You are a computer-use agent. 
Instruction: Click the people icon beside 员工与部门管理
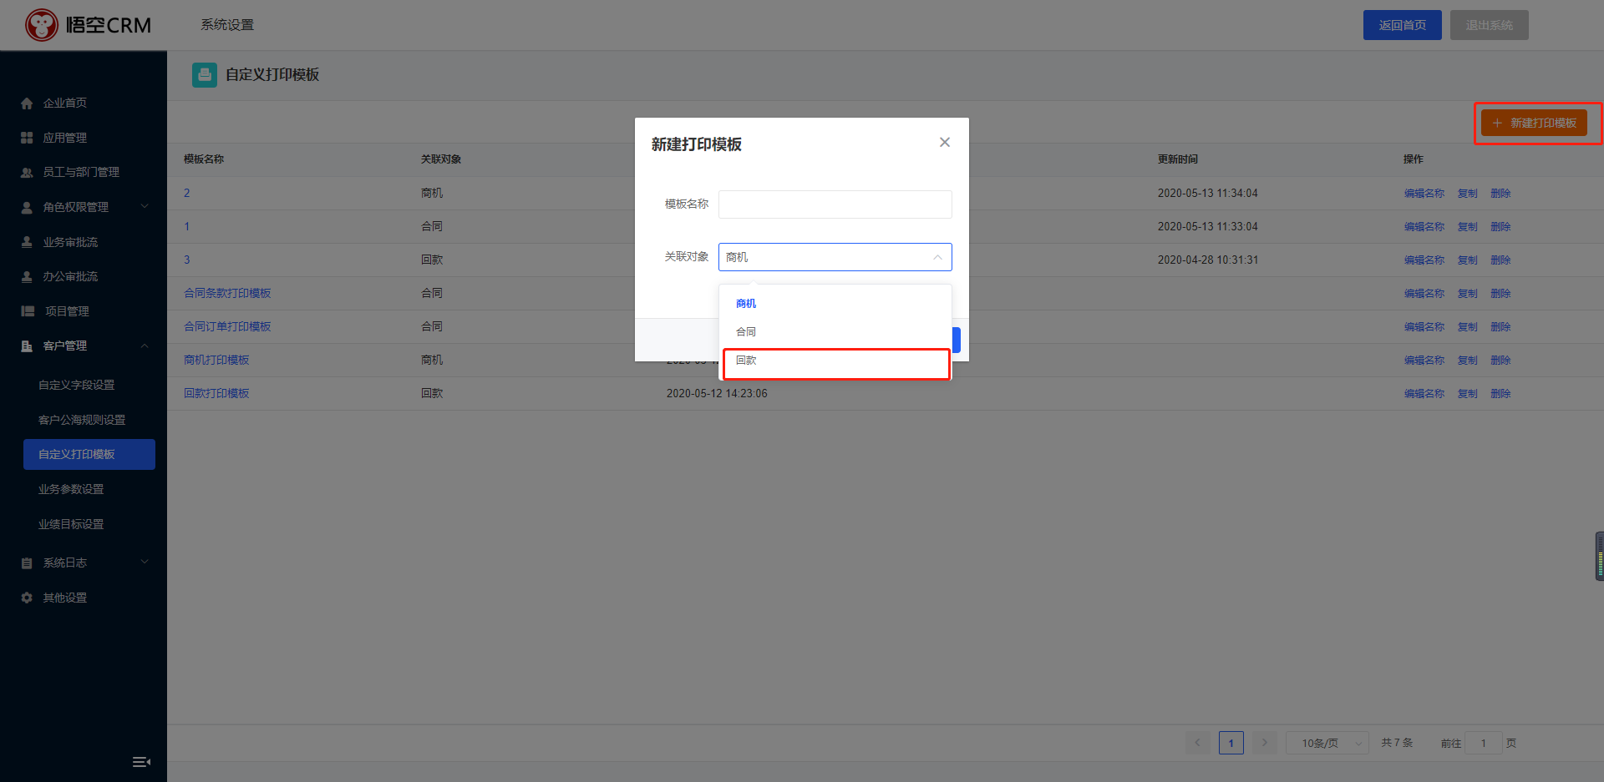(x=27, y=173)
